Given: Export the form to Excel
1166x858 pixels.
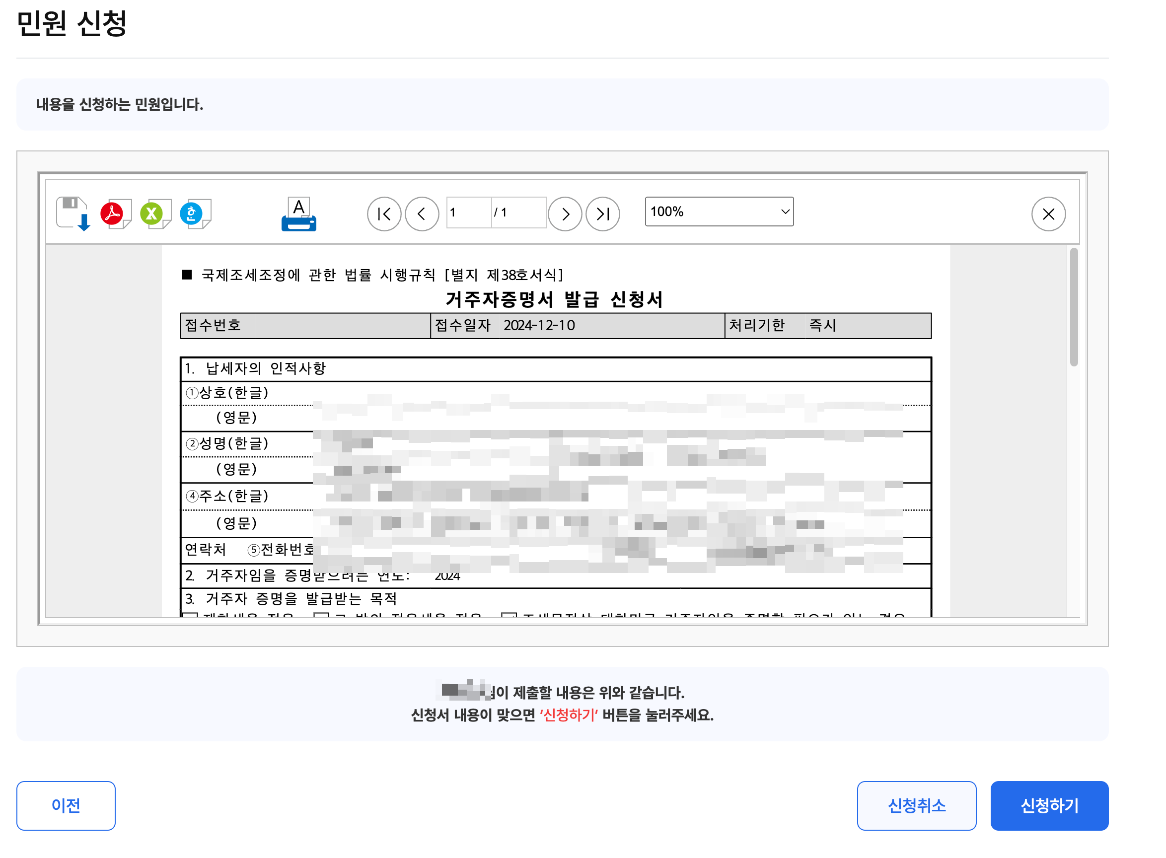Looking at the screenshot, I should tap(154, 214).
